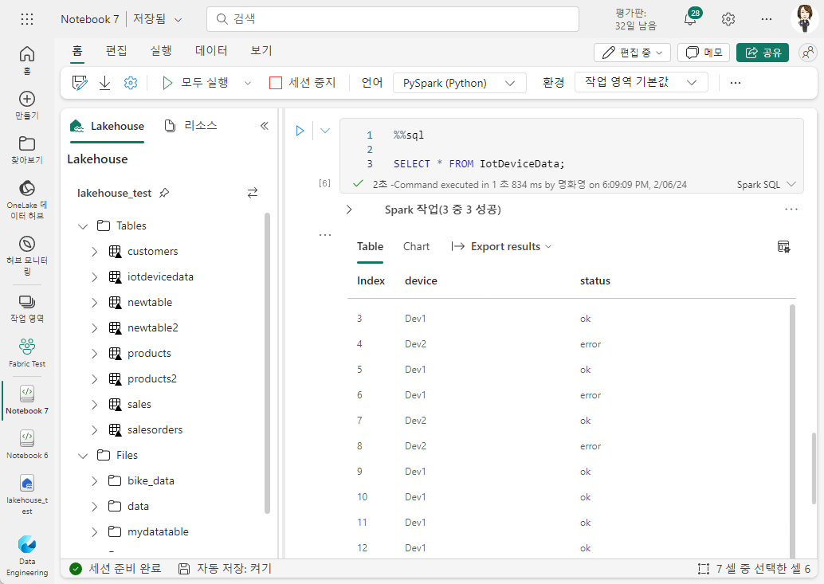Run the SQL cell play button
Screen dimensions: 824x584
pos(300,130)
